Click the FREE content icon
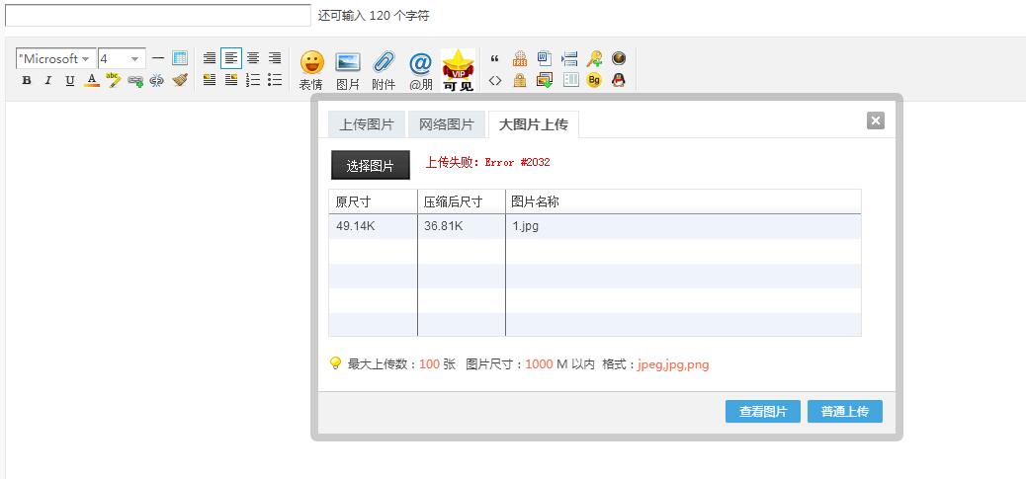Image resolution: width=1026 pixels, height=479 pixels. (x=520, y=59)
